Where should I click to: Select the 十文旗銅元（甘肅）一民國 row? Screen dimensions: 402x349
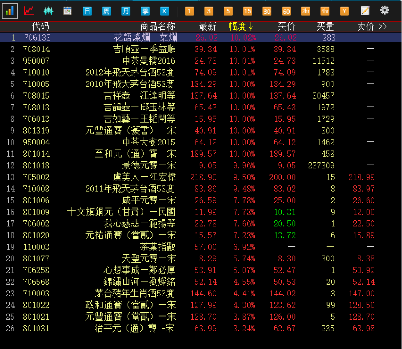tap(201, 212)
